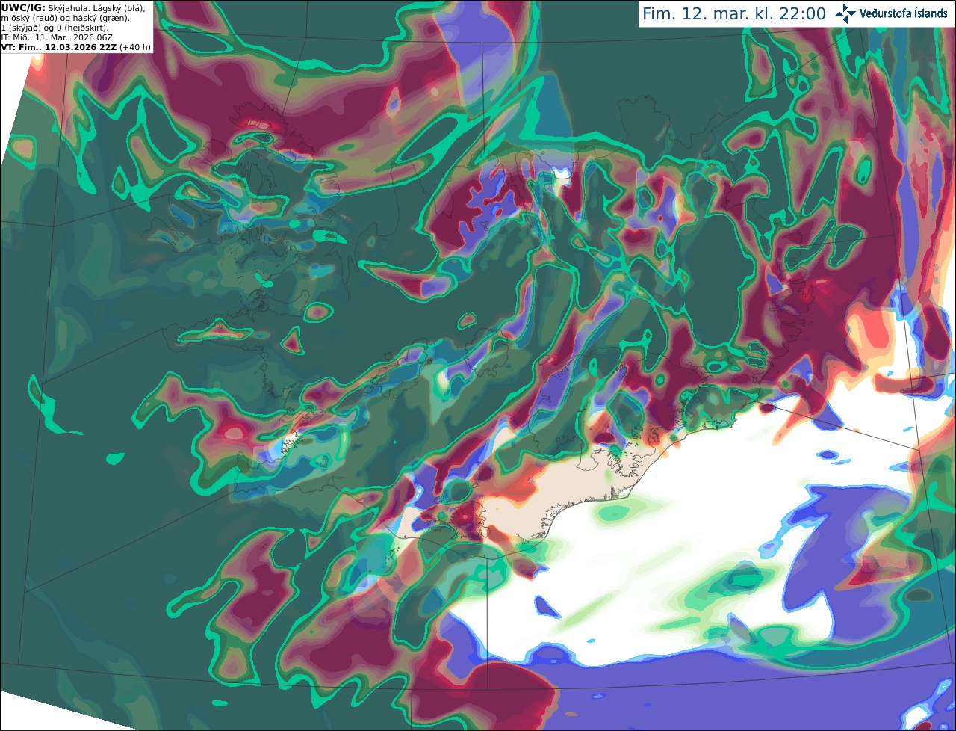Click the Veðurstofa Íslands logo icon
The width and height of the screenshot is (956, 731).
[x=845, y=13]
